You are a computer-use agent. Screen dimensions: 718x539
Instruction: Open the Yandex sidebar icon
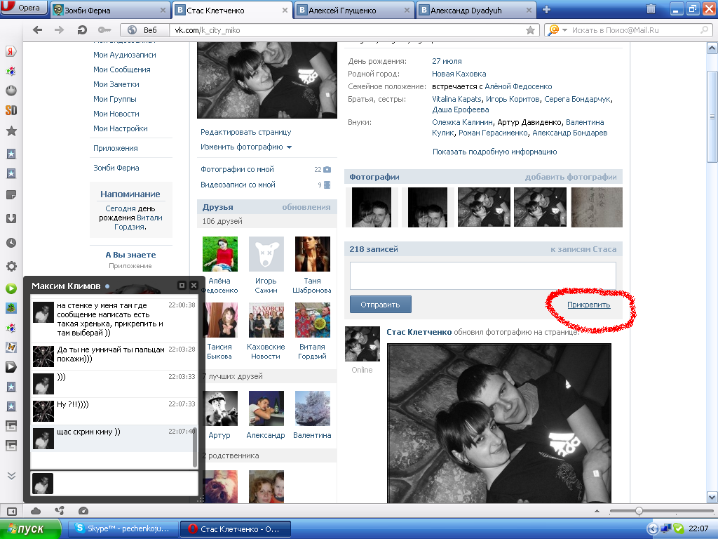[x=11, y=51]
